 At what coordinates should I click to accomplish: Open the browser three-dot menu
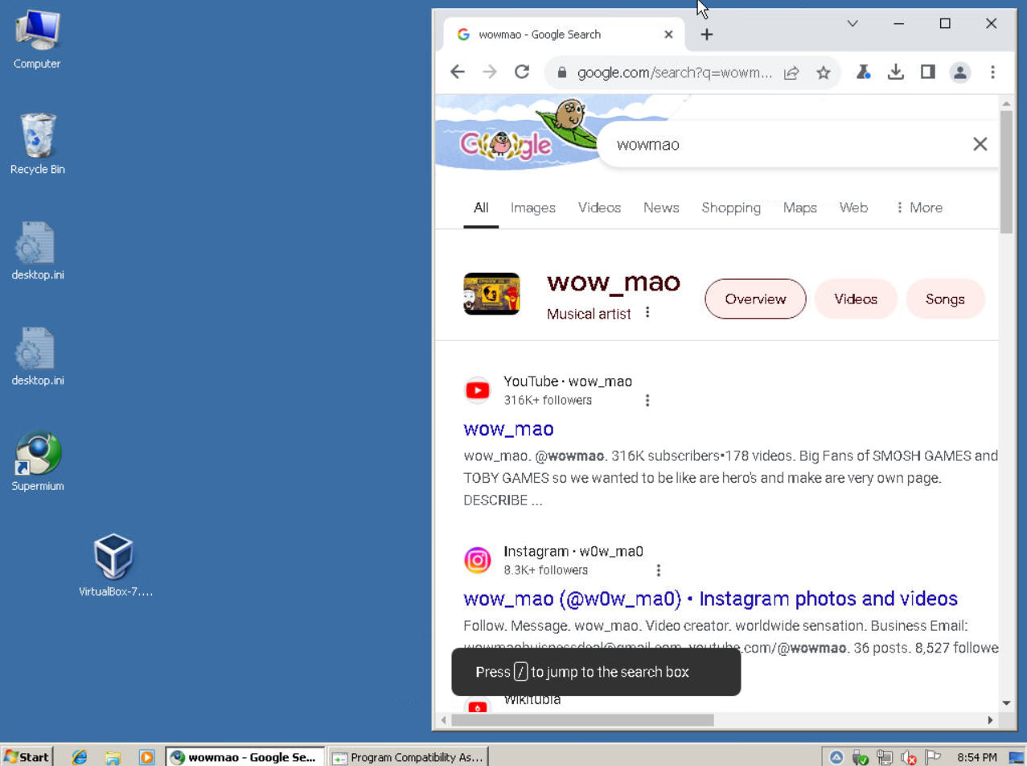(992, 72)
